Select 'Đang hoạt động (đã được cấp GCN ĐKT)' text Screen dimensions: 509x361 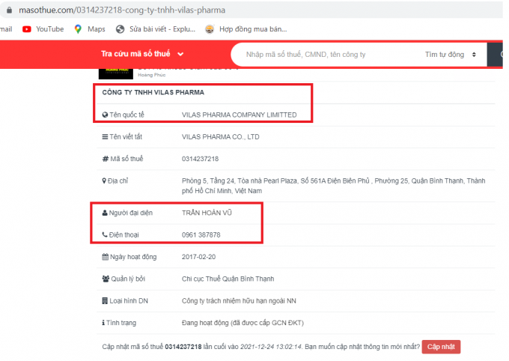243,323
